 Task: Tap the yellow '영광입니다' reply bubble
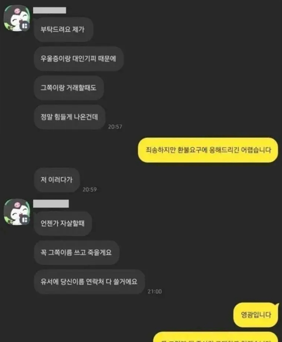(x=256, y=315)
